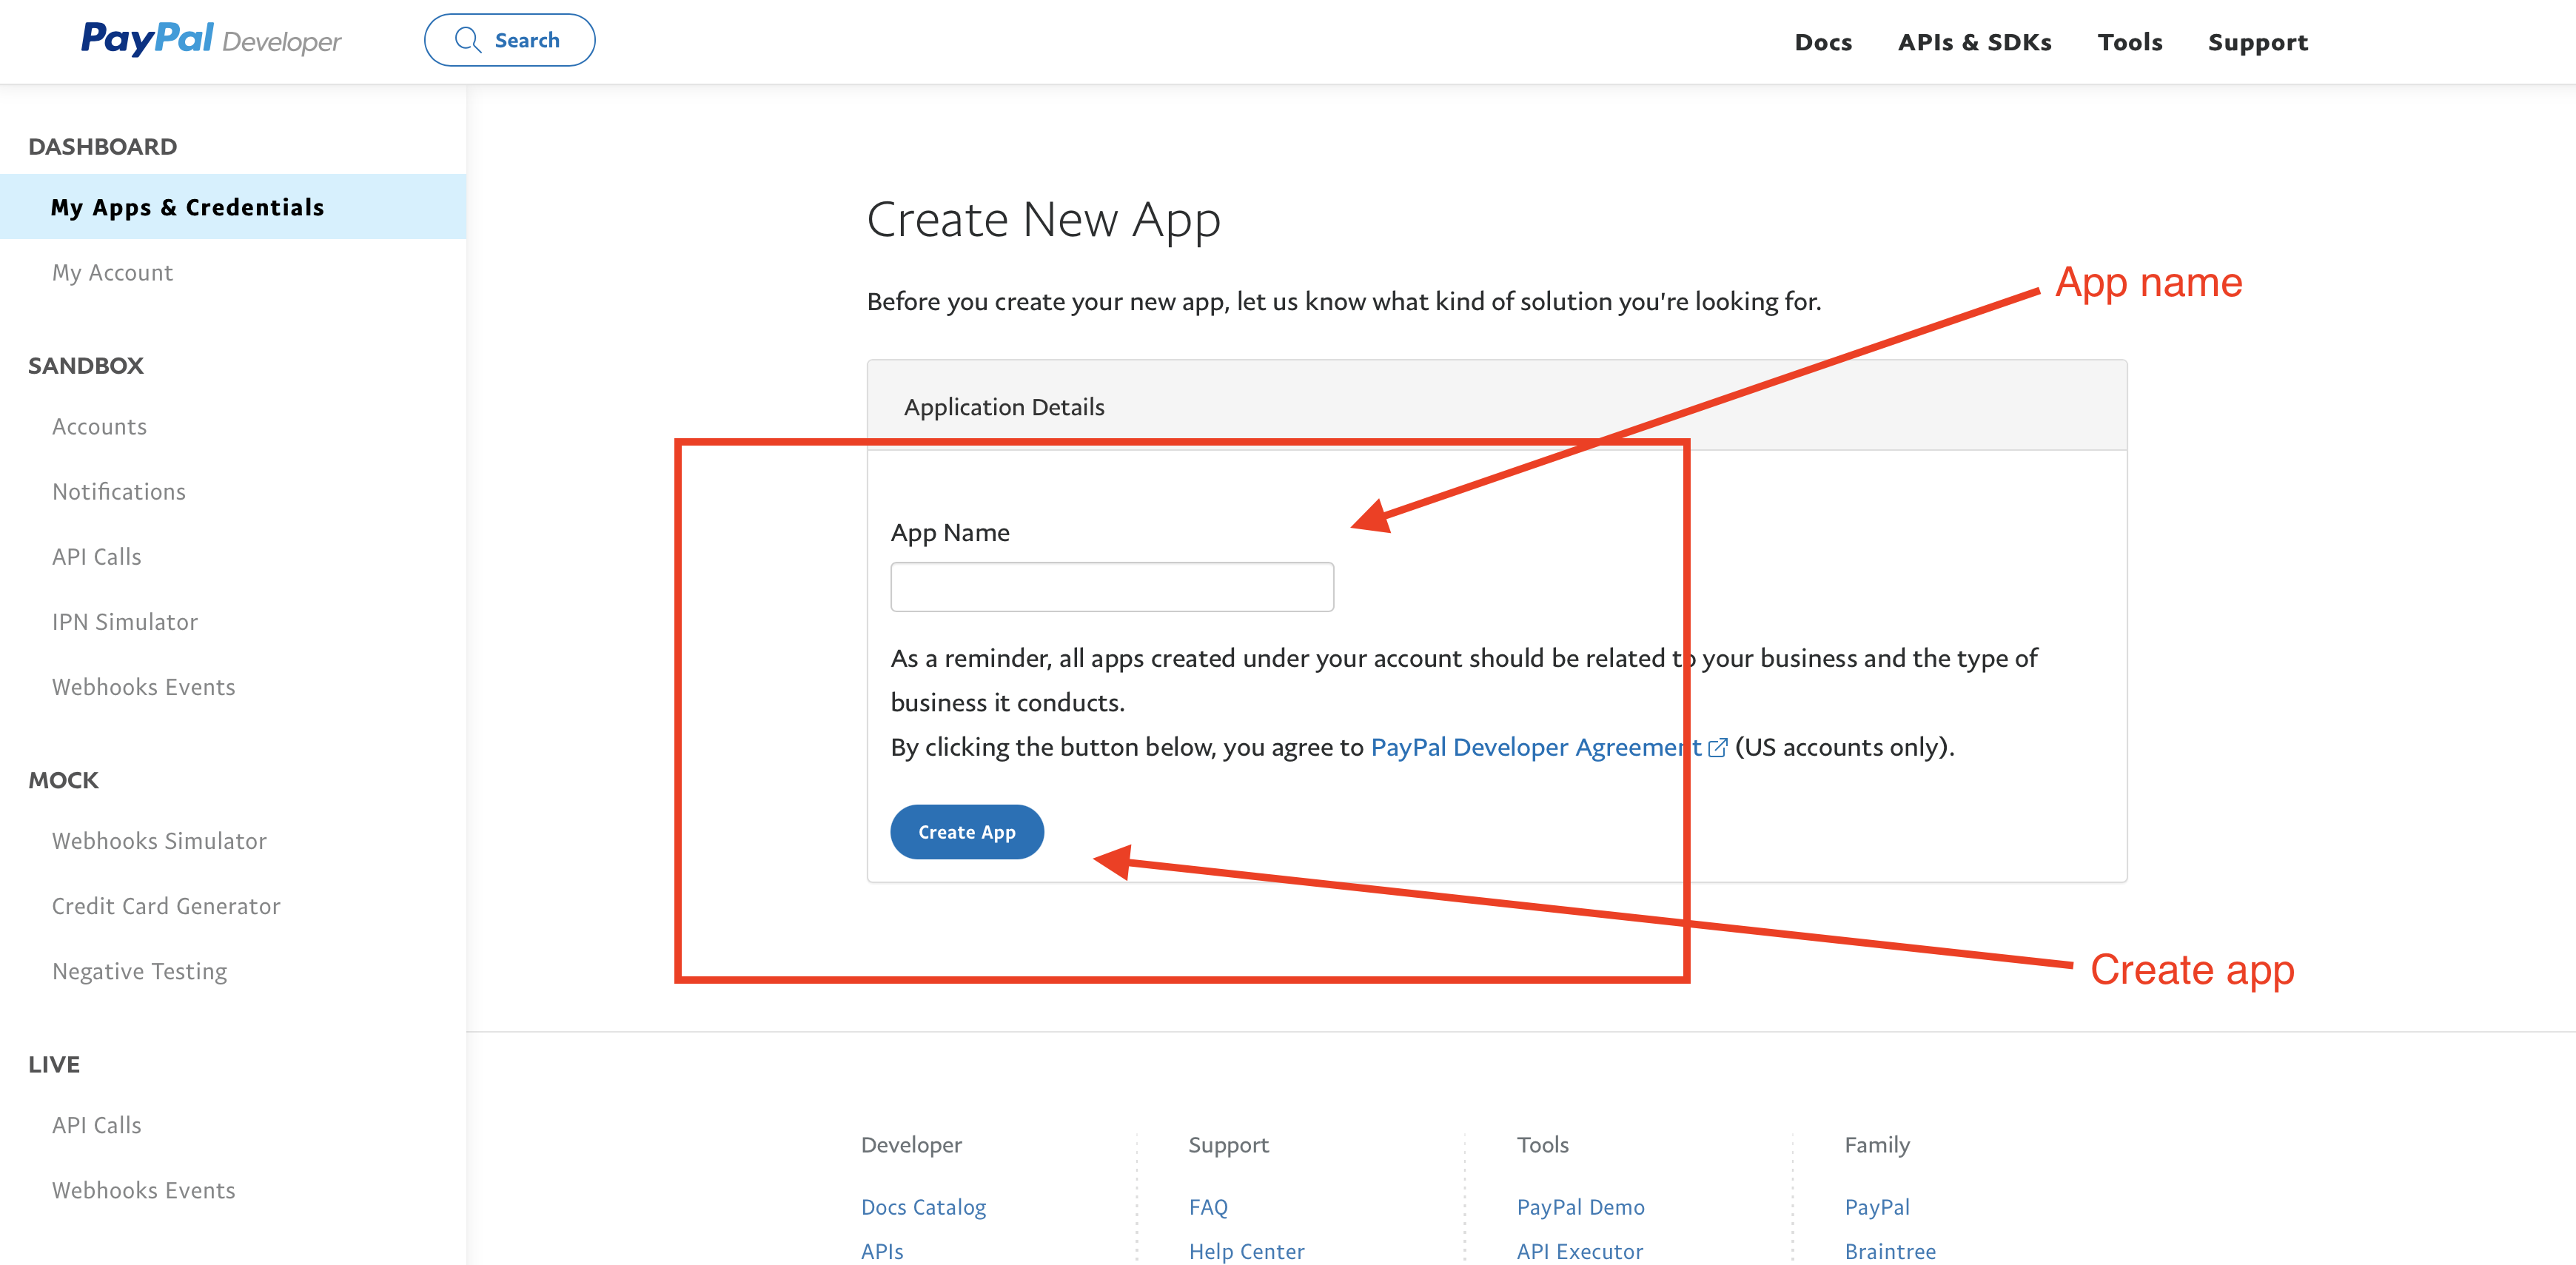The width and height of the screenshot is (2576, 1265).
Task: Click the external link icon after Agreement
Action: pos(1717,748)
